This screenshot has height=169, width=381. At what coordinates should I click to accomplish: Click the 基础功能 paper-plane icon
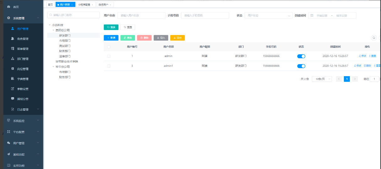[x=8, y=154]
